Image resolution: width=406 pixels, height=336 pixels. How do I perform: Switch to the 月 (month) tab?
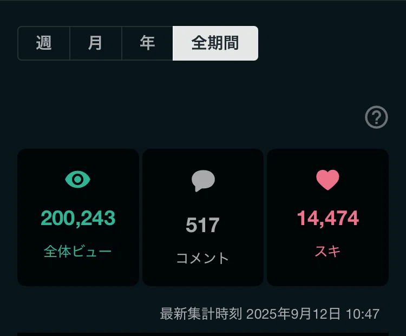95,43
